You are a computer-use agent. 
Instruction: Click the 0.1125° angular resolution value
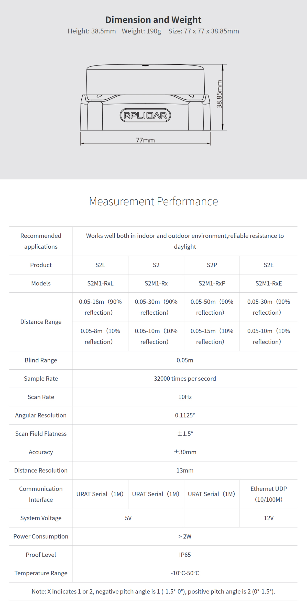[x=185, y=415]
